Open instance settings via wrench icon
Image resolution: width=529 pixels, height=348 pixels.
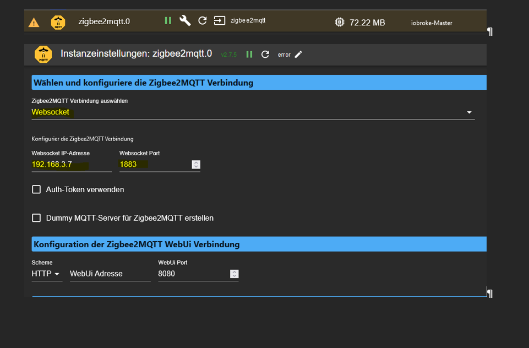pyautogui.click(x=185, y=20)
